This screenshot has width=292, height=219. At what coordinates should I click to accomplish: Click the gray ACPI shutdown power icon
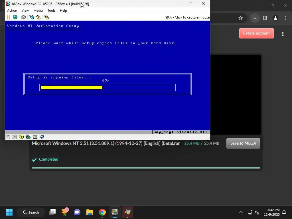(x=23, y=17)
